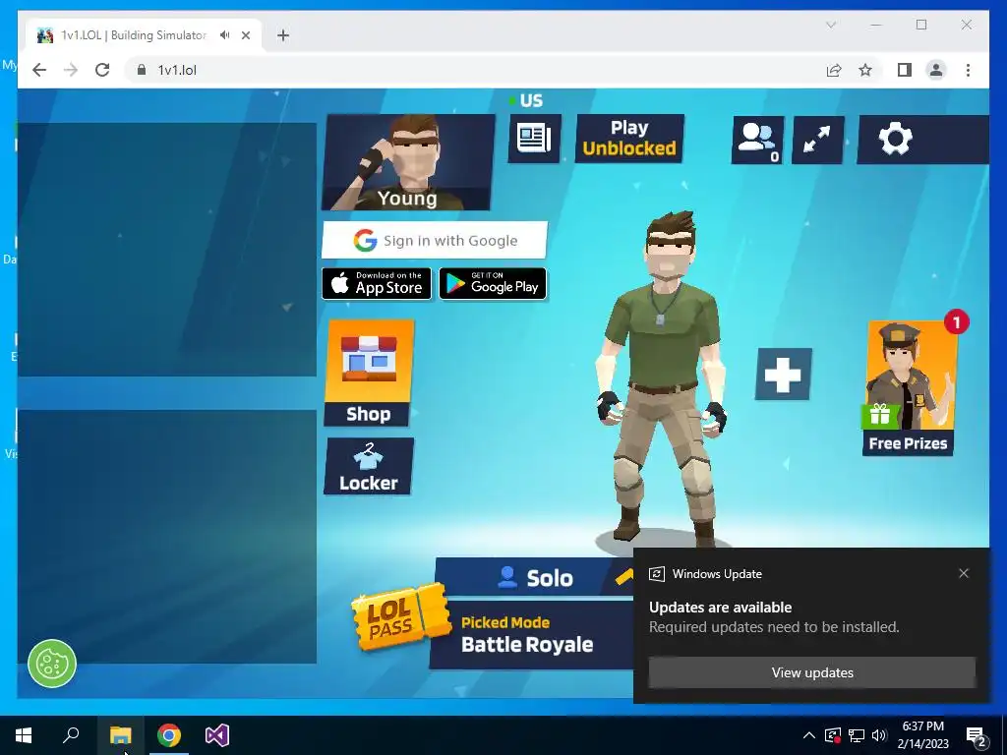1007x755 pixels.
Task: Dismiss the Windows Update notification
Action: click(964, 573)
